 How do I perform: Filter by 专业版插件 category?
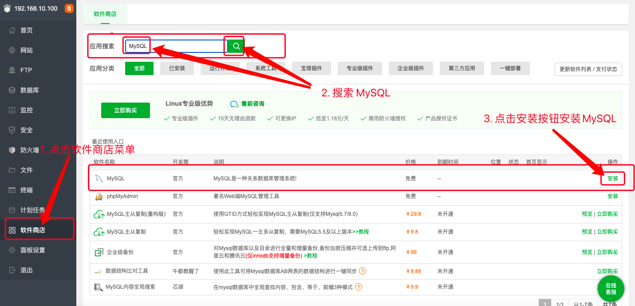pyautogui.click(x=360, y=68)
